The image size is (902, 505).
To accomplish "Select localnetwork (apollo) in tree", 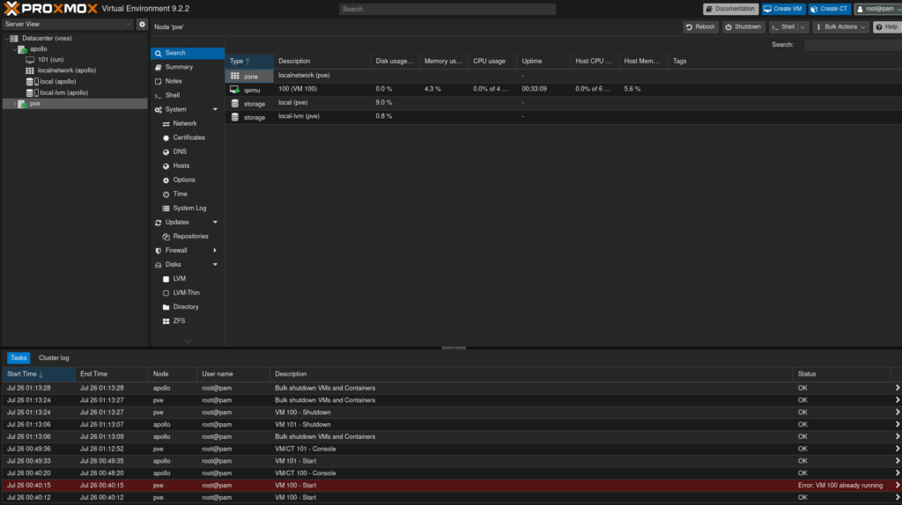I will [67, 70].
